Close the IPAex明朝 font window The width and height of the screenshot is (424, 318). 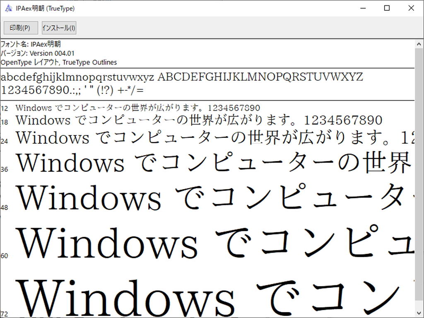(x=411, y=8)
